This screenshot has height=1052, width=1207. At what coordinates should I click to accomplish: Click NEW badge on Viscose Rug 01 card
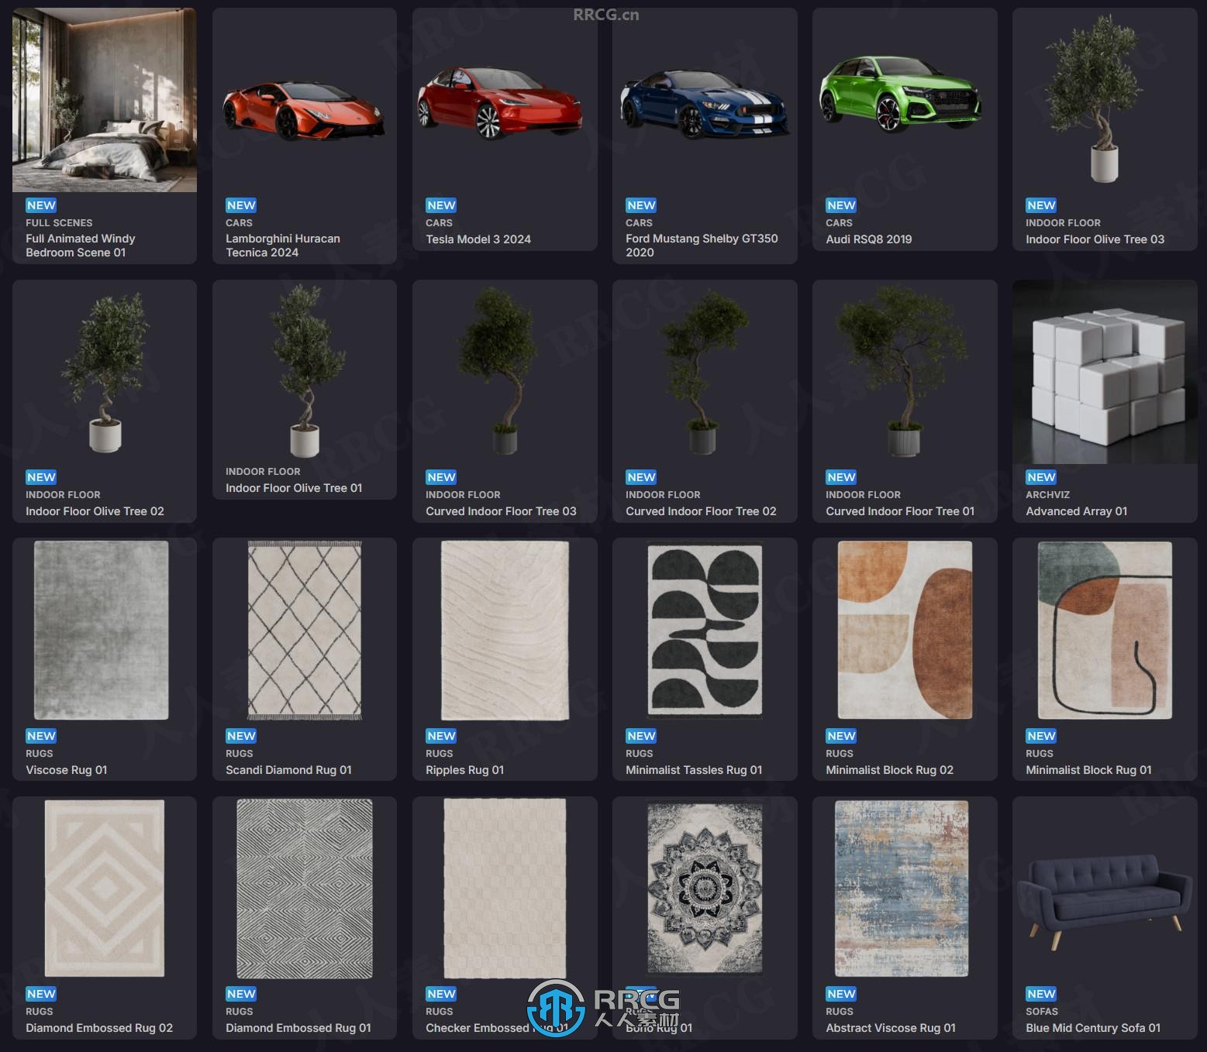[41, 736]
